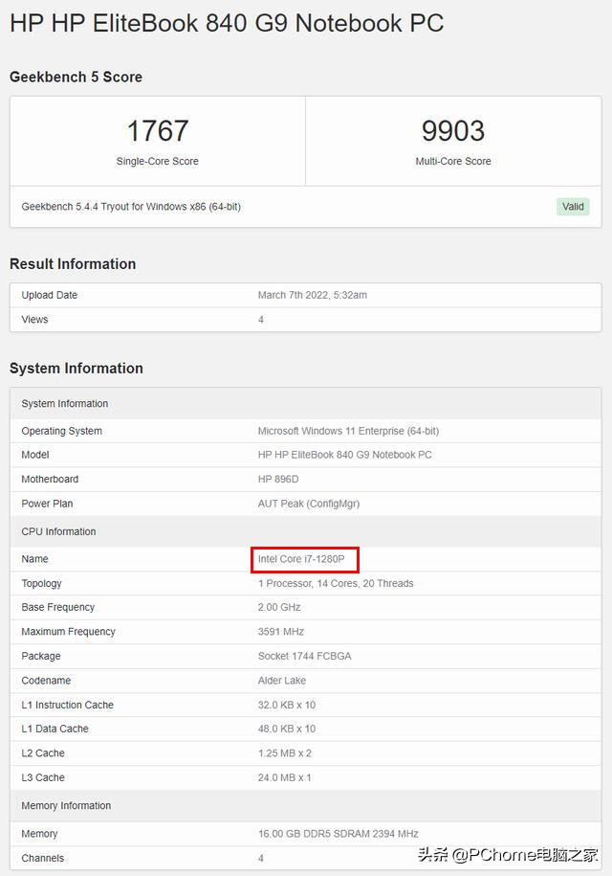Click the Alder Lake codename value
The width and height of the screenshot is (612, 876).
click(x=282, y=681)
